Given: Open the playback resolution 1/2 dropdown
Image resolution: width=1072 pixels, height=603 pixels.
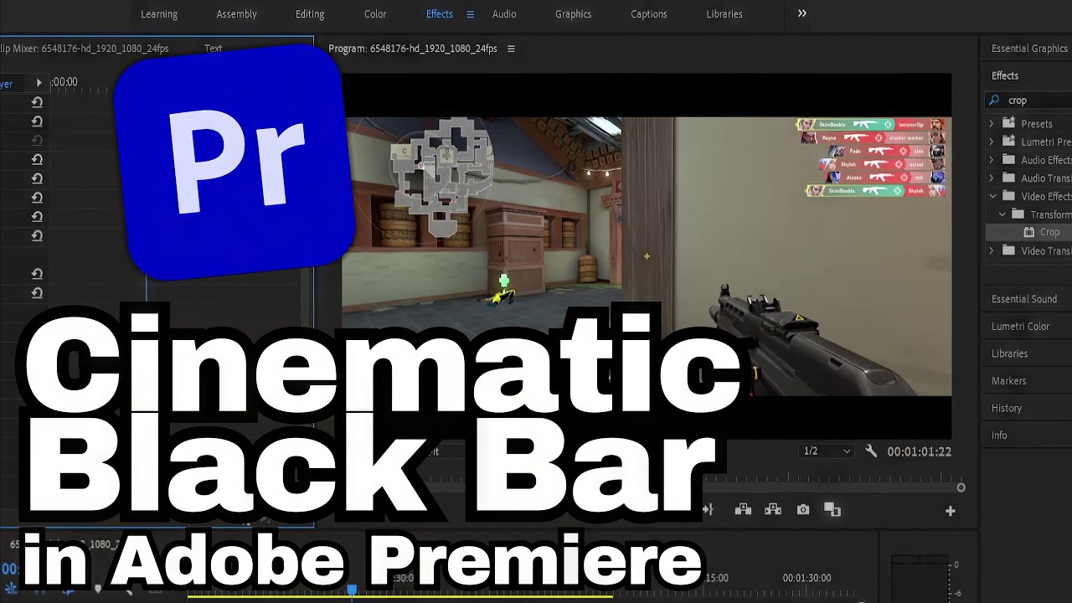Looking at the screenshot, I should coord(827,451).
